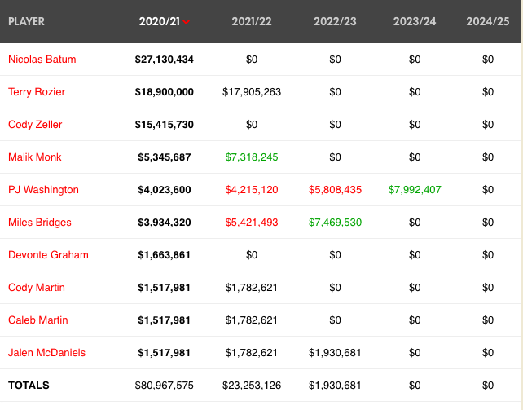Select the $27,130,434 salary cell

click(x=164, y=60)
